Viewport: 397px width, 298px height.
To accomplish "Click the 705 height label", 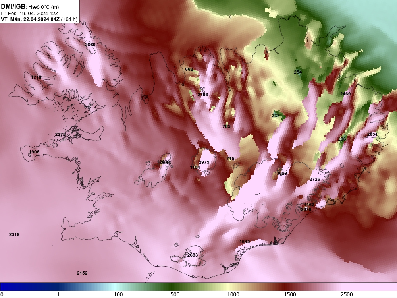I will click(226, 126).
